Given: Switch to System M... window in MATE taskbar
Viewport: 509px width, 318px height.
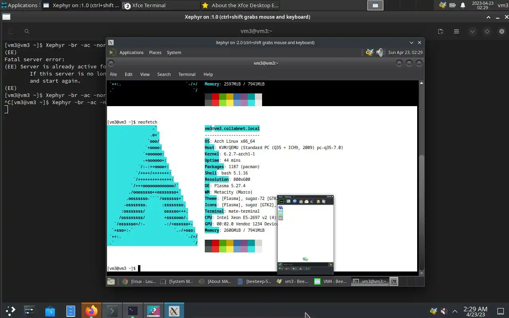Looking at the screenshot, I should (x=177, y=281).
